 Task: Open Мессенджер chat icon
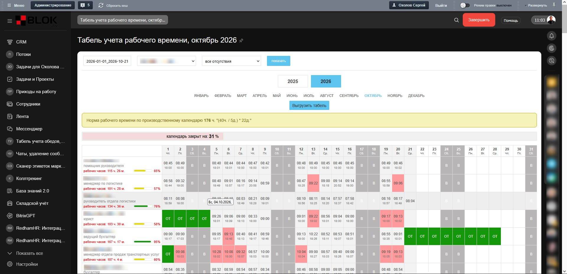(x=10, y=129)
